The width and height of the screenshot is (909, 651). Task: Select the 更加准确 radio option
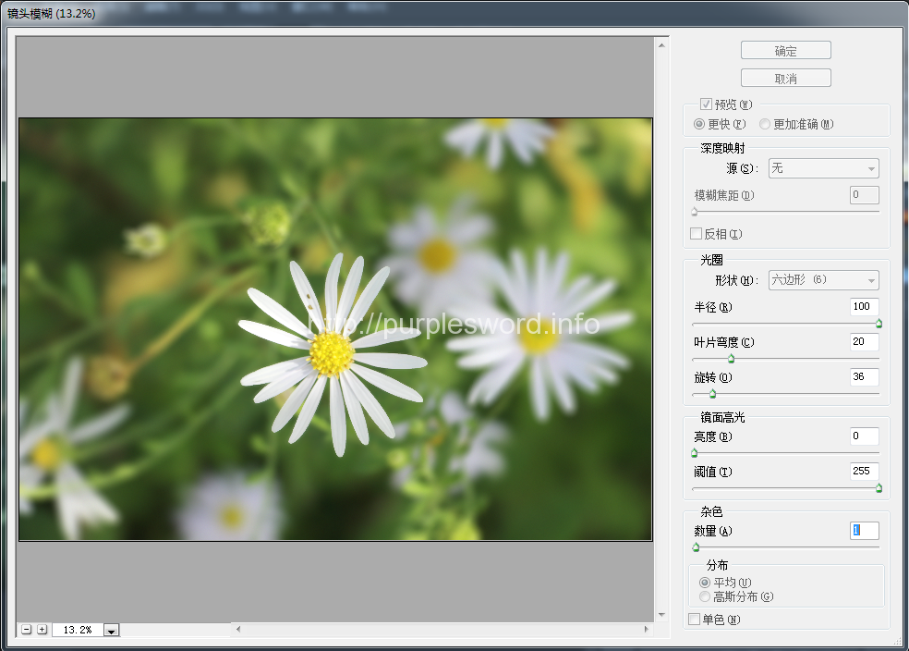pyautogui.click(x=765, y=124)
